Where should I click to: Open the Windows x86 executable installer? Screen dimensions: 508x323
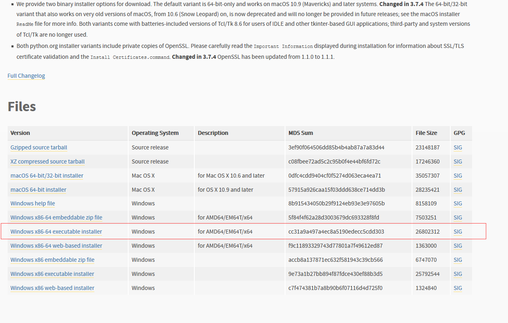[x=52, y=274]
